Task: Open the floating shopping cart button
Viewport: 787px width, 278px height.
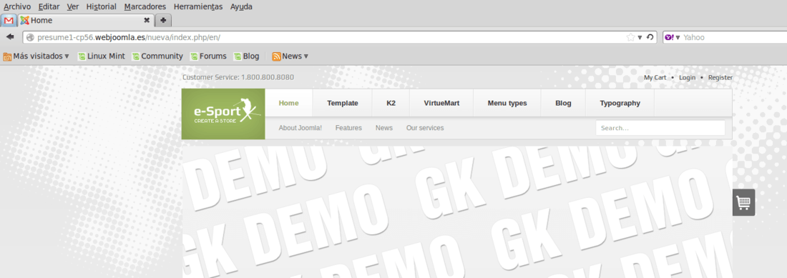Action: coord(743,202)
